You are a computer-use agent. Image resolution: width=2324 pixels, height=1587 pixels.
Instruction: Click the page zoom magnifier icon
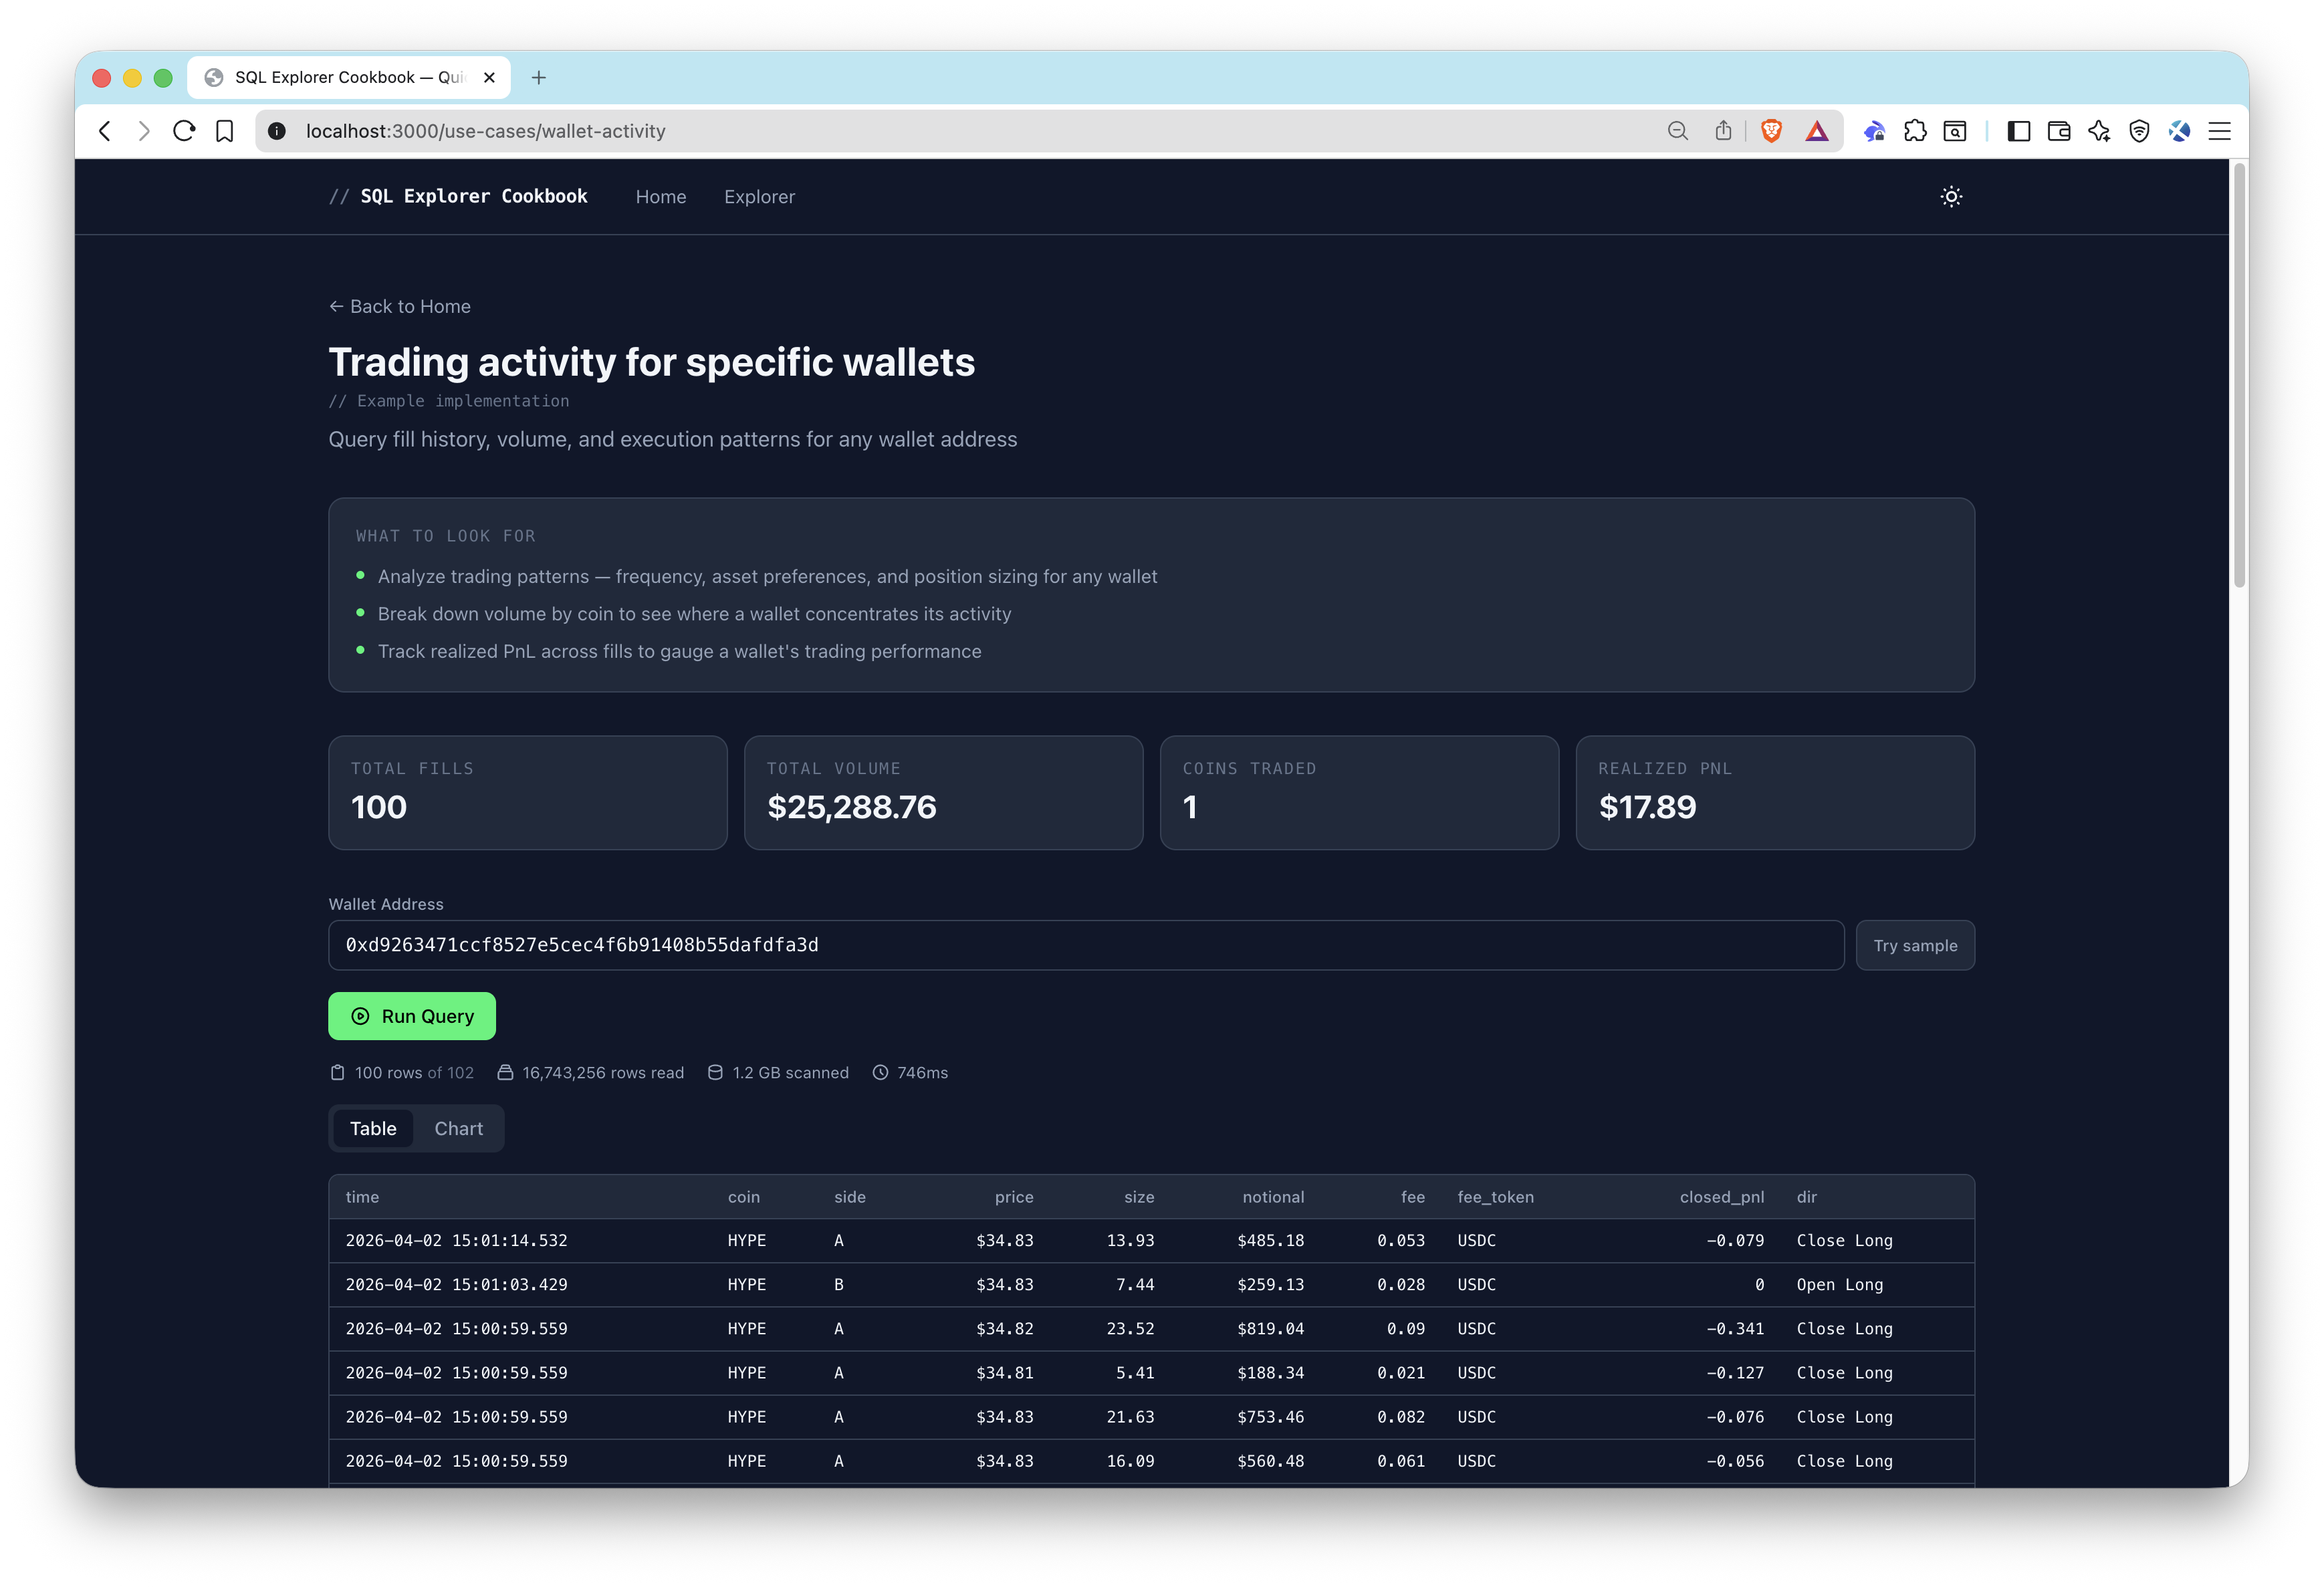(x=1678, y=131)
